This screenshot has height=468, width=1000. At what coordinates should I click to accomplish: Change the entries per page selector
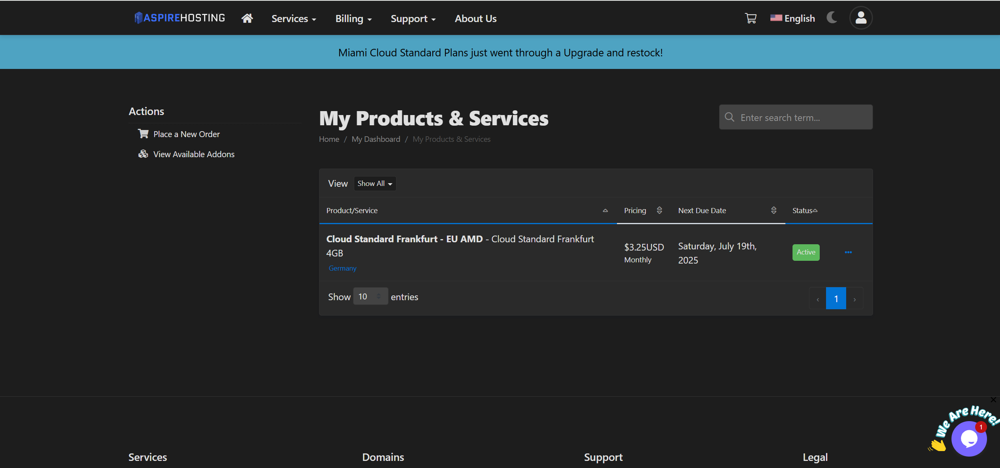tap(370, 296)
